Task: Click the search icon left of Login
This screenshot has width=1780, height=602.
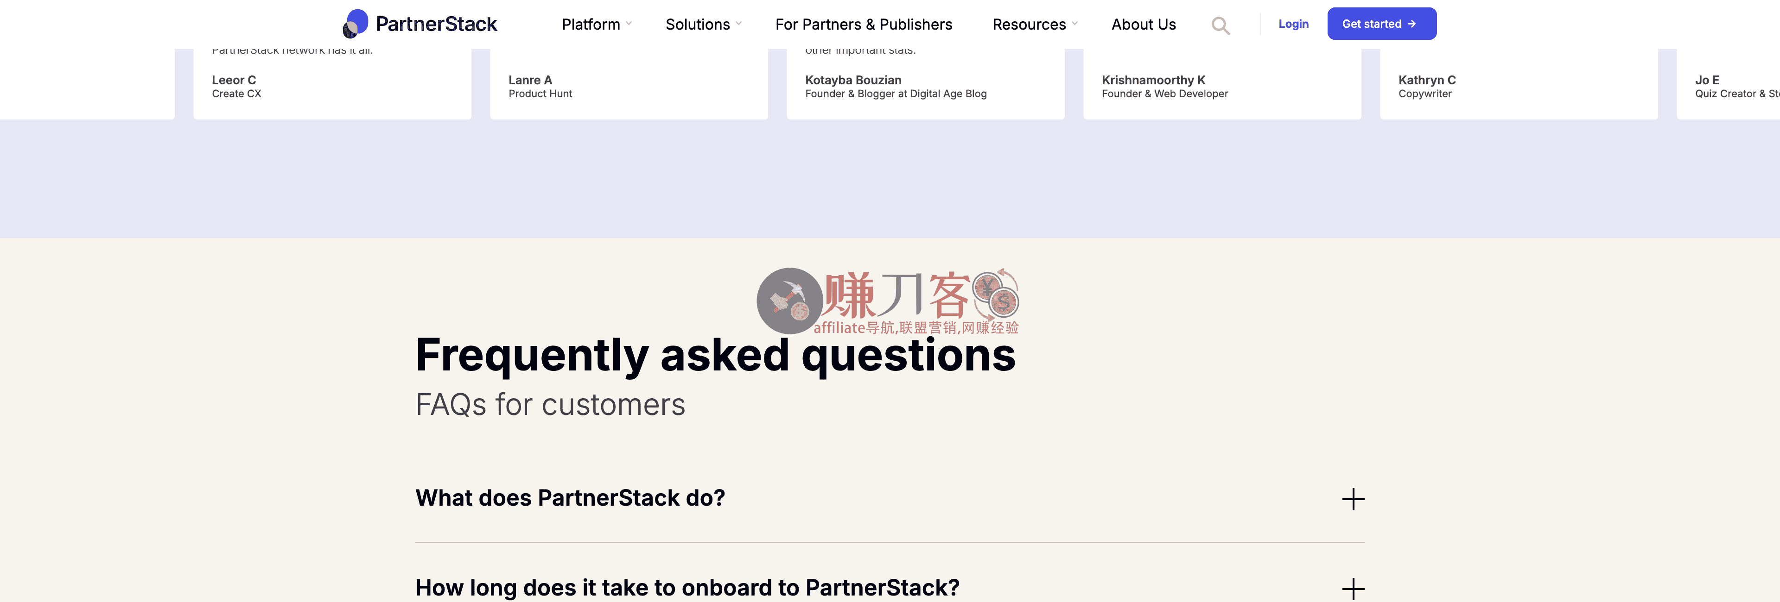Action: (1221, 25)
